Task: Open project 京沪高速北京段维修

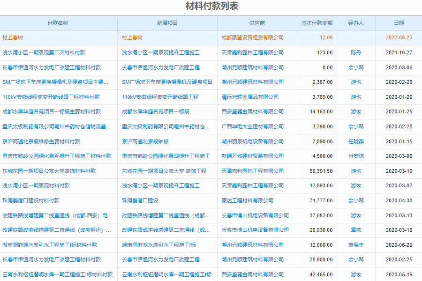Action: click(145, 141)
